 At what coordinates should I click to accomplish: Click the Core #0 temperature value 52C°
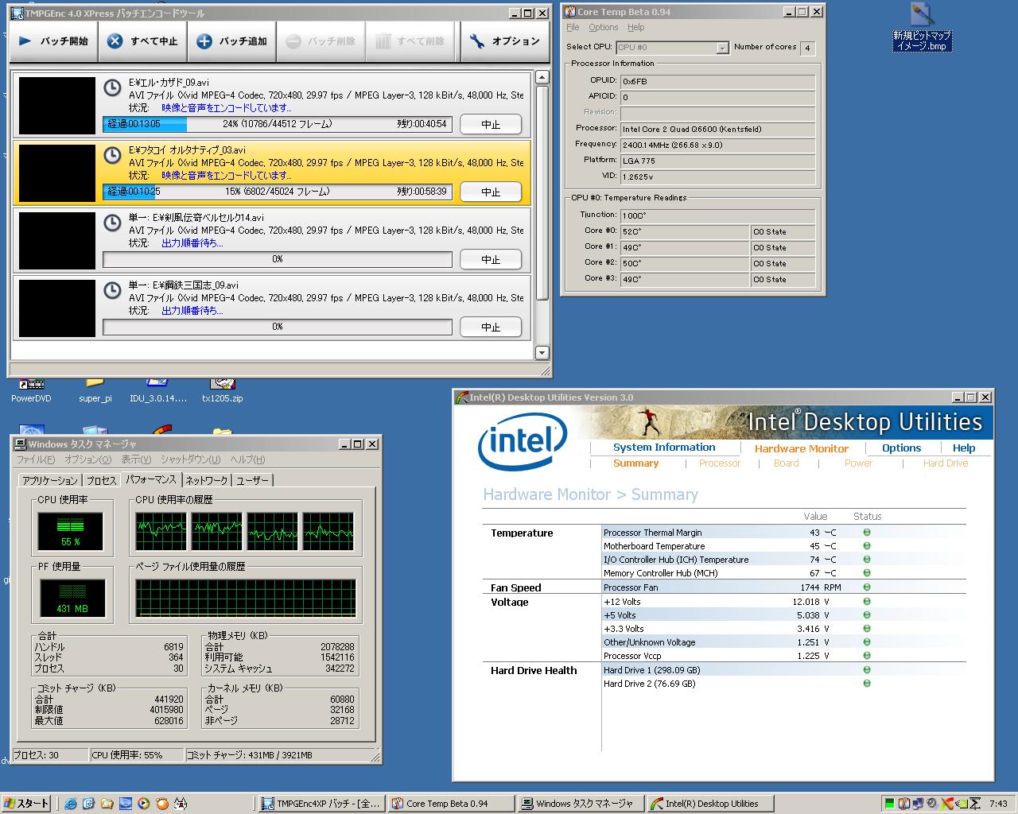coord(684,231)
